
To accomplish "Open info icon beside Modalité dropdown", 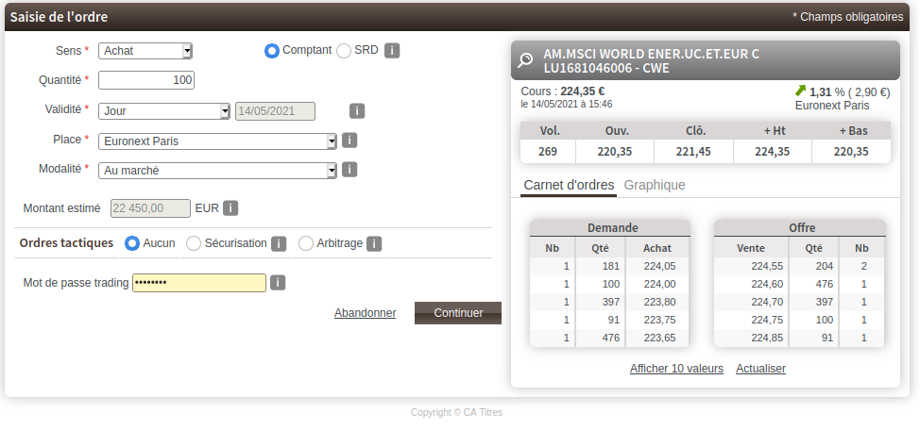I will 349,170.
